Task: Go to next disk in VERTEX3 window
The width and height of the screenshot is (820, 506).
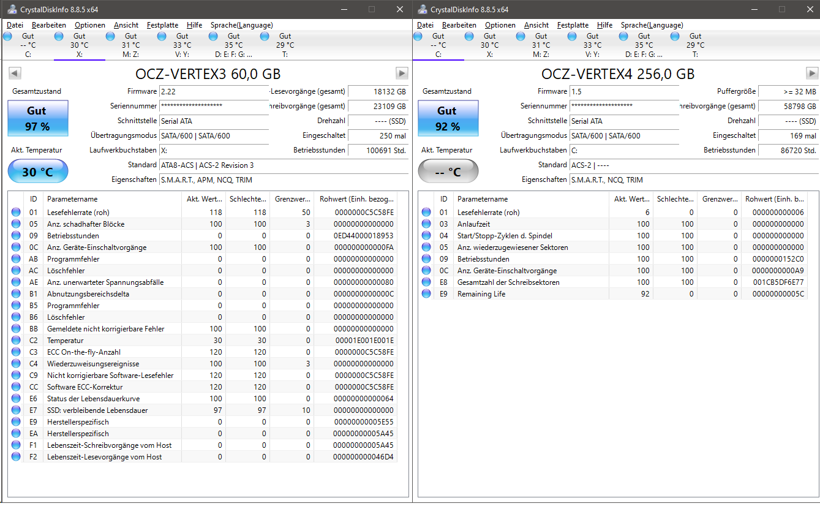Action: click(402, 74)
